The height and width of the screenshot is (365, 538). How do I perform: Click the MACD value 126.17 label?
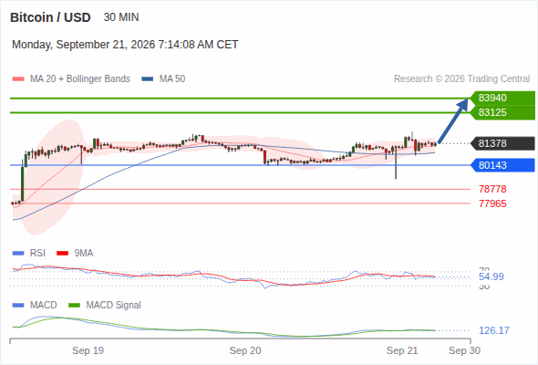click(493, 330)
